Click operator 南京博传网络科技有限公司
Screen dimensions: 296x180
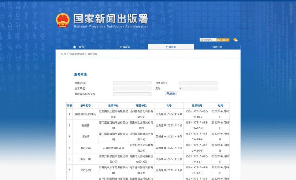tap(141, 170)
